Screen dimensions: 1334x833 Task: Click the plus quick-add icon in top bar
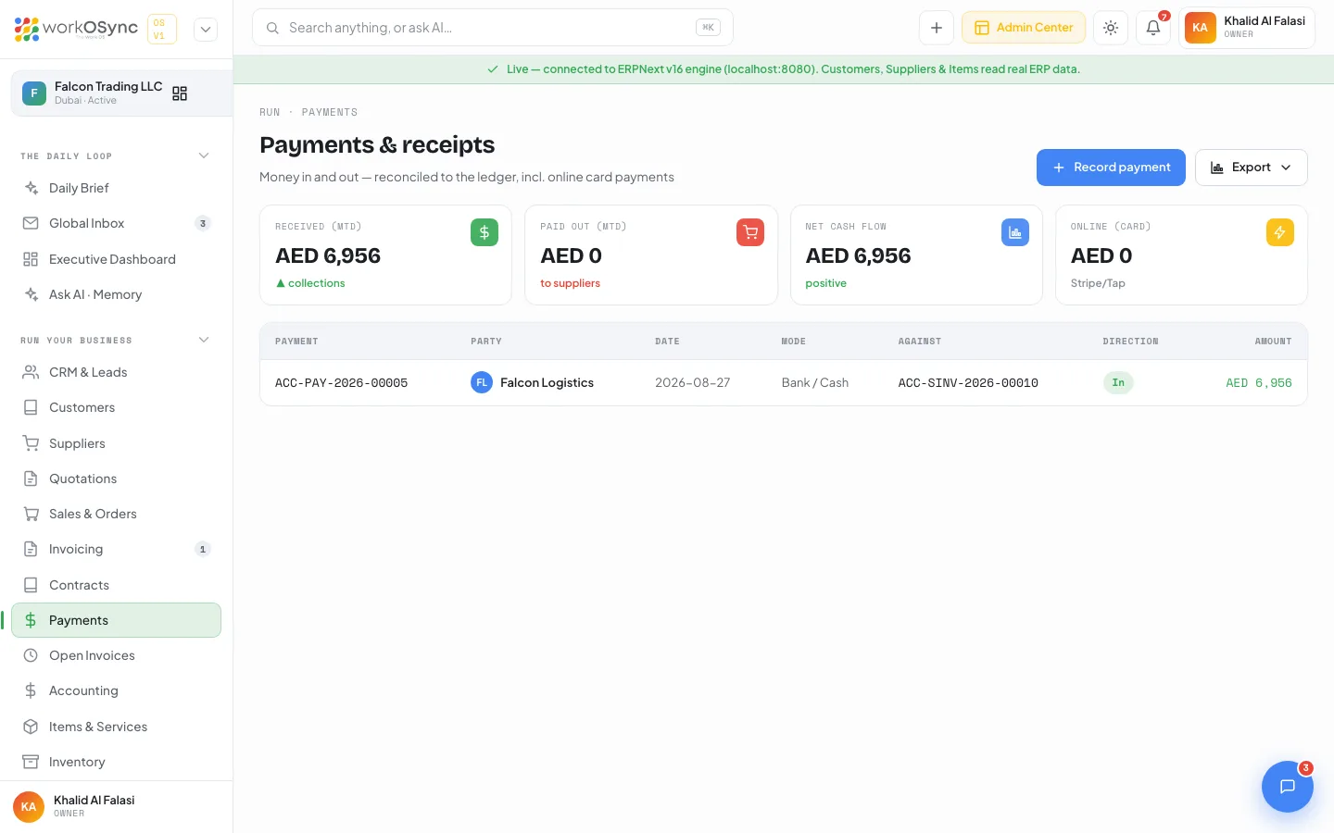coord(937,28)
